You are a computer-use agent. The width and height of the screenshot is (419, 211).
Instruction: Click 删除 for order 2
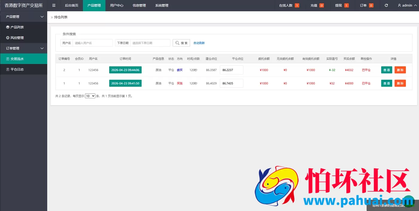pos(400,70)
